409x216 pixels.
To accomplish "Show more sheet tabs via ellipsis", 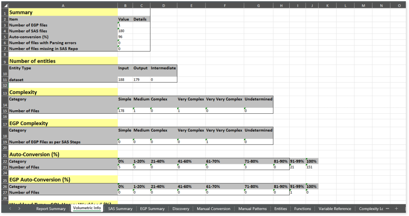I will pyautogui.click(x=387, y=208).
